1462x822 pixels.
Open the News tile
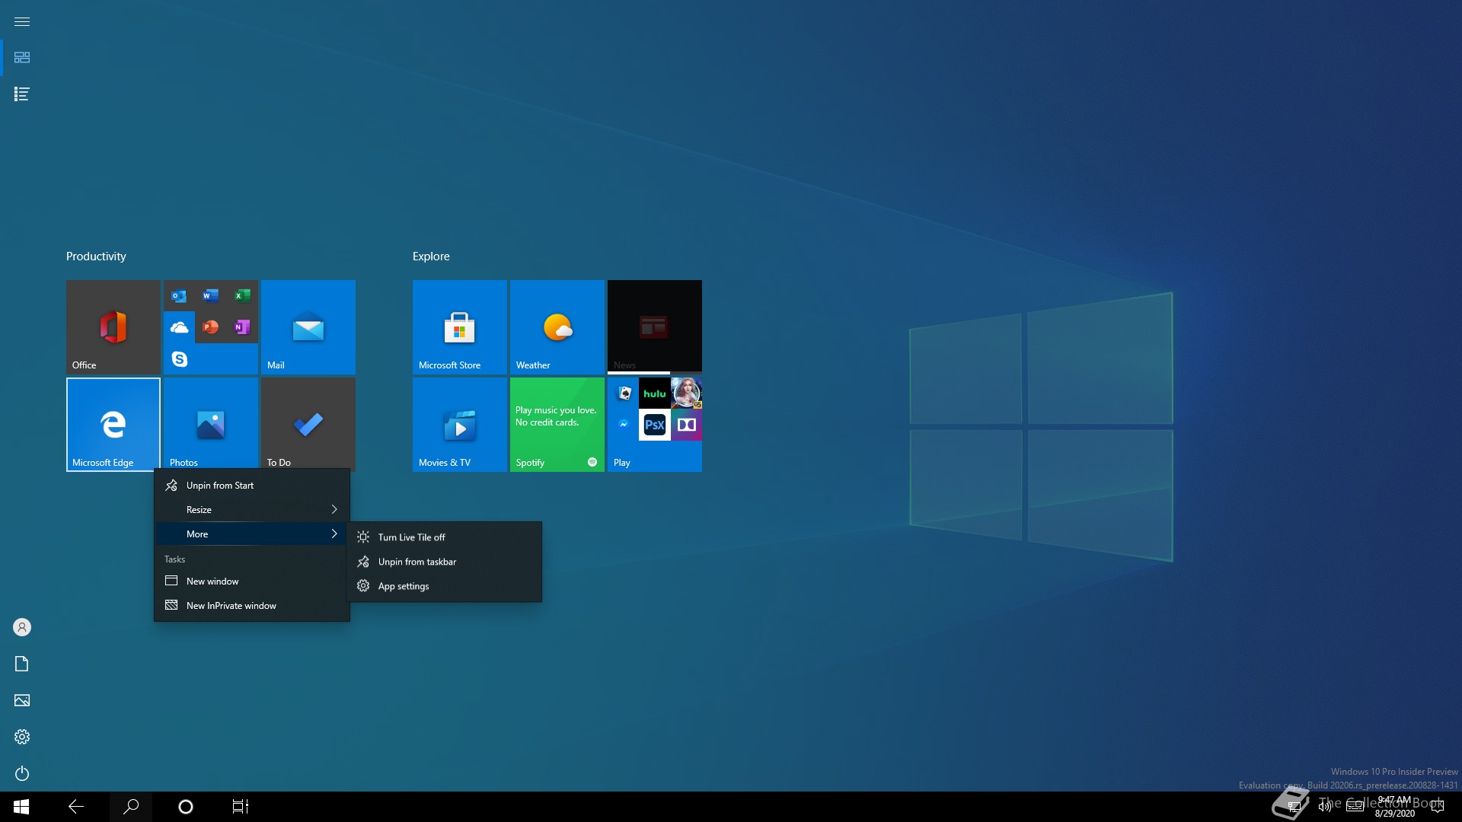(x=654, y=327)
